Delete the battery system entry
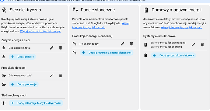This screenshot has width=210, height=111. click(x=202, y=45)
